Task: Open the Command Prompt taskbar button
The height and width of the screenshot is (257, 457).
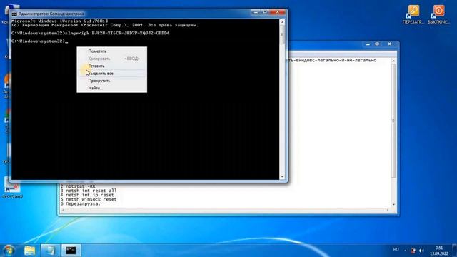Action: pyautogui.click(x=71, y=251)
